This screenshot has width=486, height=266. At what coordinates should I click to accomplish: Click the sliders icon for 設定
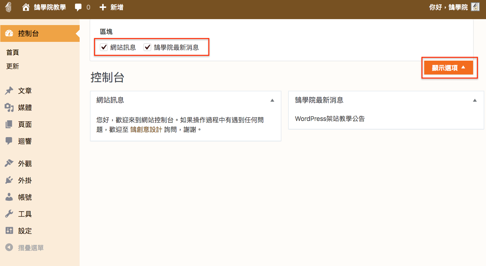tap(9, 231)
